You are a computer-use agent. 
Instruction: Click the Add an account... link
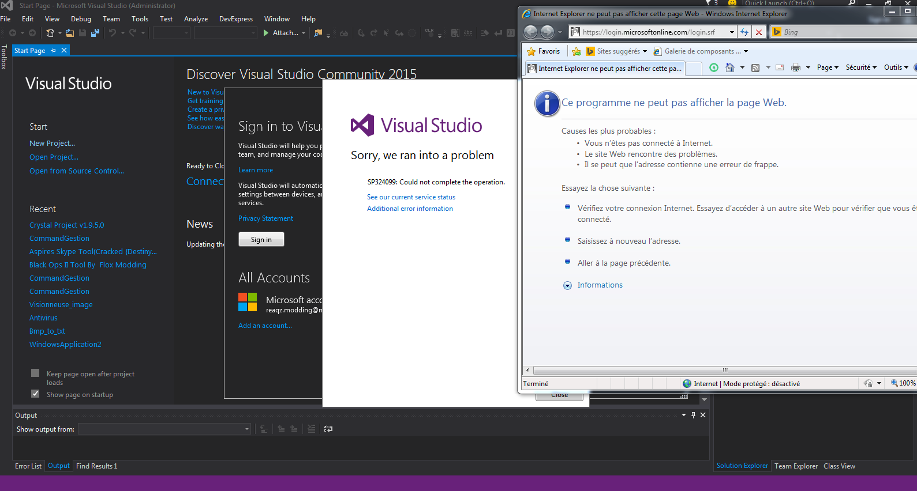[265, 326]
